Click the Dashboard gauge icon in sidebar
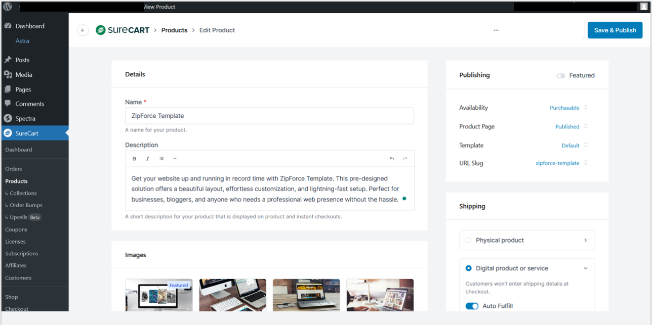Image resolution: width=652 pixels, height=325 pixels. (x=8, y=26)
